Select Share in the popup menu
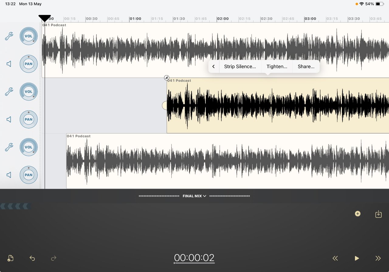389x272 pixels. pos(306,66)
